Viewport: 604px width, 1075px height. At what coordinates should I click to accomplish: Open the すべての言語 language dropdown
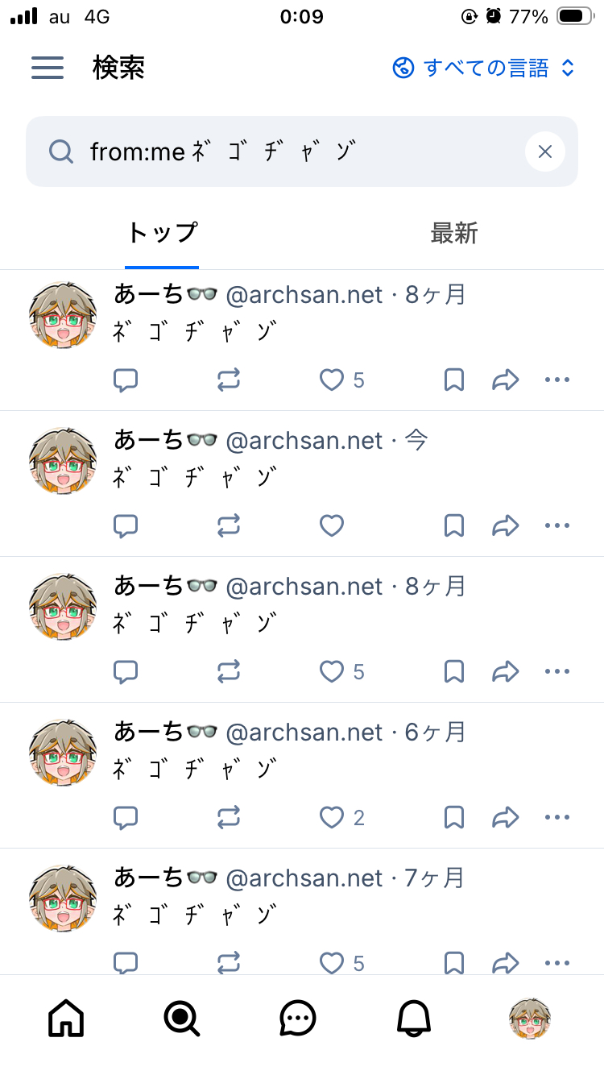(483, 68)
